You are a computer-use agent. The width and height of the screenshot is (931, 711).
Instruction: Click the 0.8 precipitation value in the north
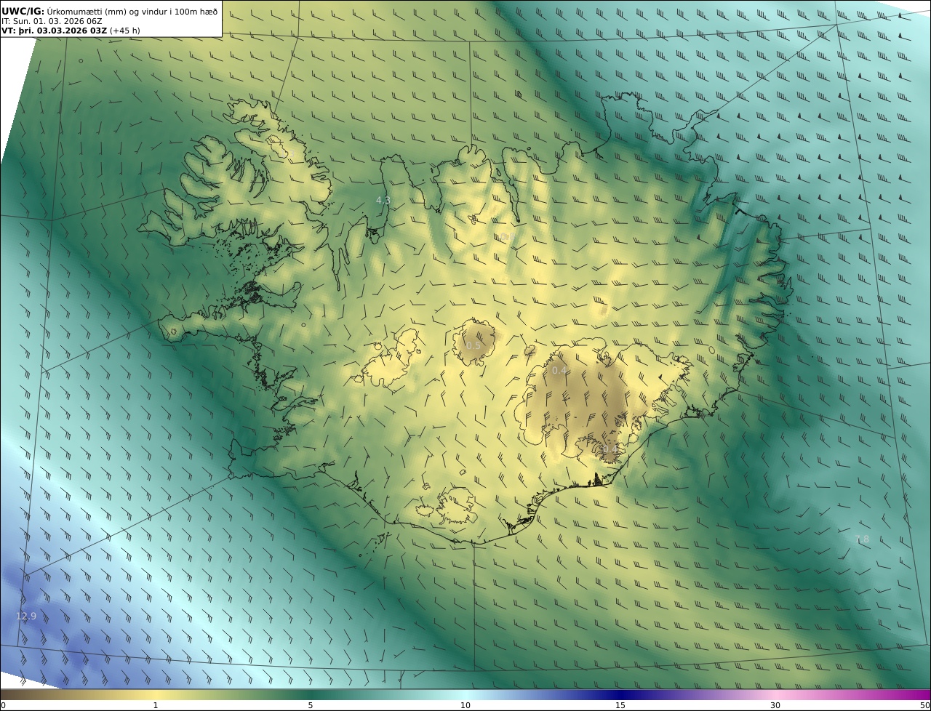pos(507,237)
